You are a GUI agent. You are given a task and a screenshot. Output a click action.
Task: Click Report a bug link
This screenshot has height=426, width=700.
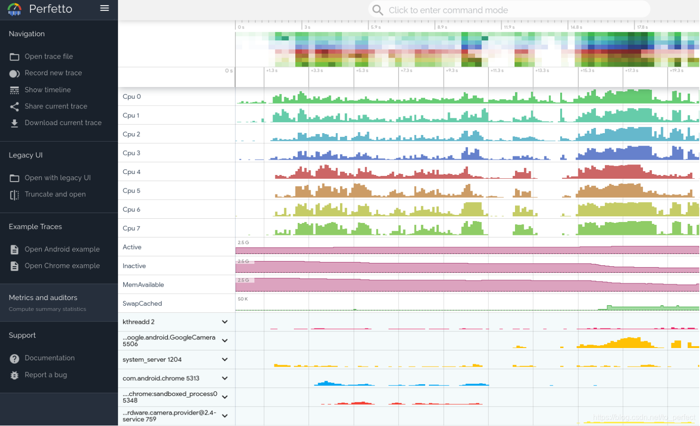pos(46,375)
